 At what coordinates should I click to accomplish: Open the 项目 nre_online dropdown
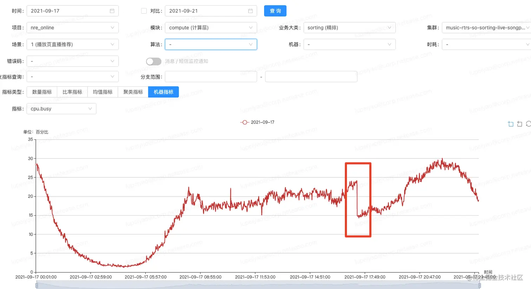(x=73, y=28)
